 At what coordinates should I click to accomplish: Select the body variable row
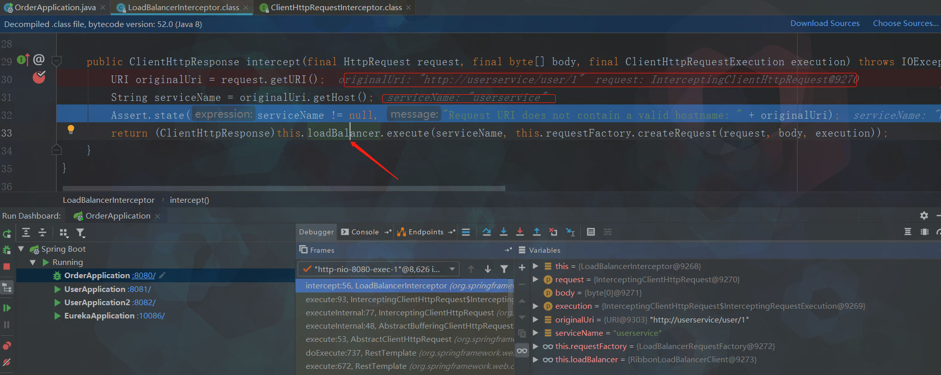(735, 292)
